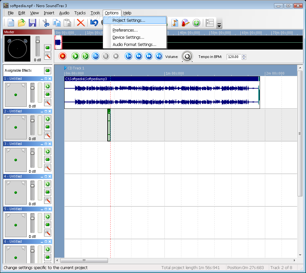The width and height of the screenshot is (306, 273).
Task: Click the Fast Forward transport button
Action: coord(149,56)
